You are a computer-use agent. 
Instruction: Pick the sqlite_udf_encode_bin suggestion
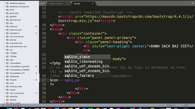[x=87, y=71]
